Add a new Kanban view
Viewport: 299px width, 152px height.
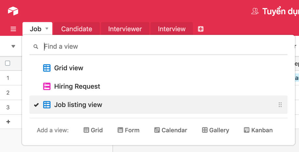pos(258,130)
